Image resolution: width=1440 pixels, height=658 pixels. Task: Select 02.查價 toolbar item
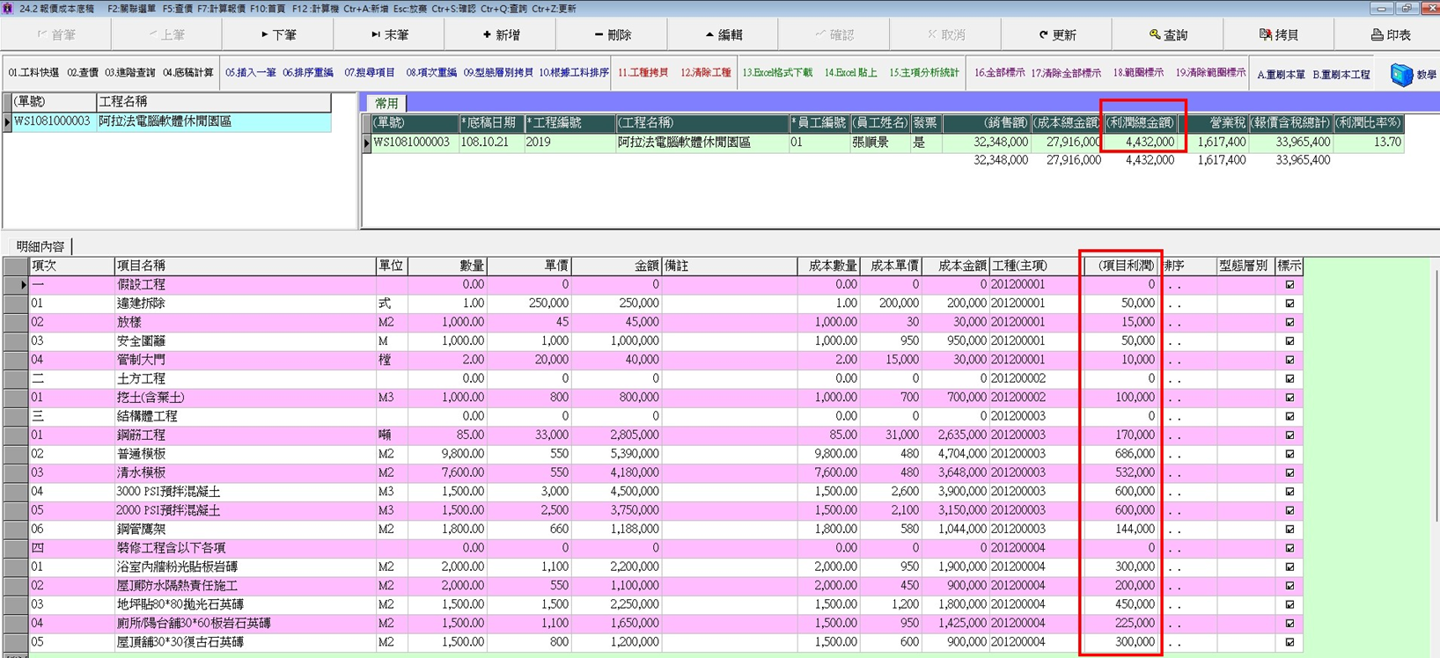click(83, 73)
